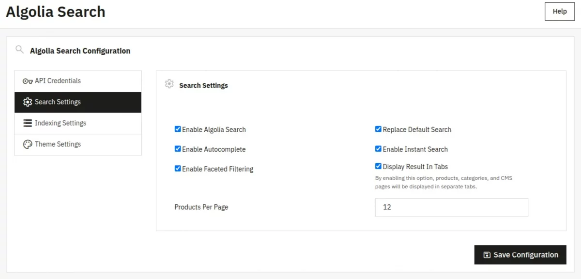The image size is (581, 279).
Task: Save the configuration
Action: tap(520, 255)
